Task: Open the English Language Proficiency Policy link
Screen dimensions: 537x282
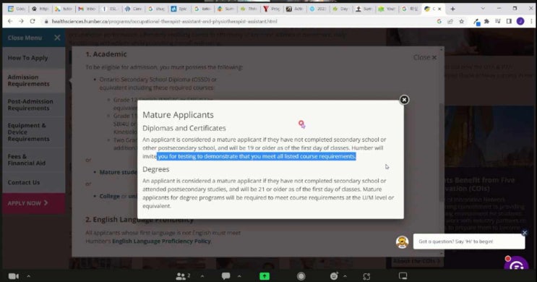Action: tap(161, 242)
